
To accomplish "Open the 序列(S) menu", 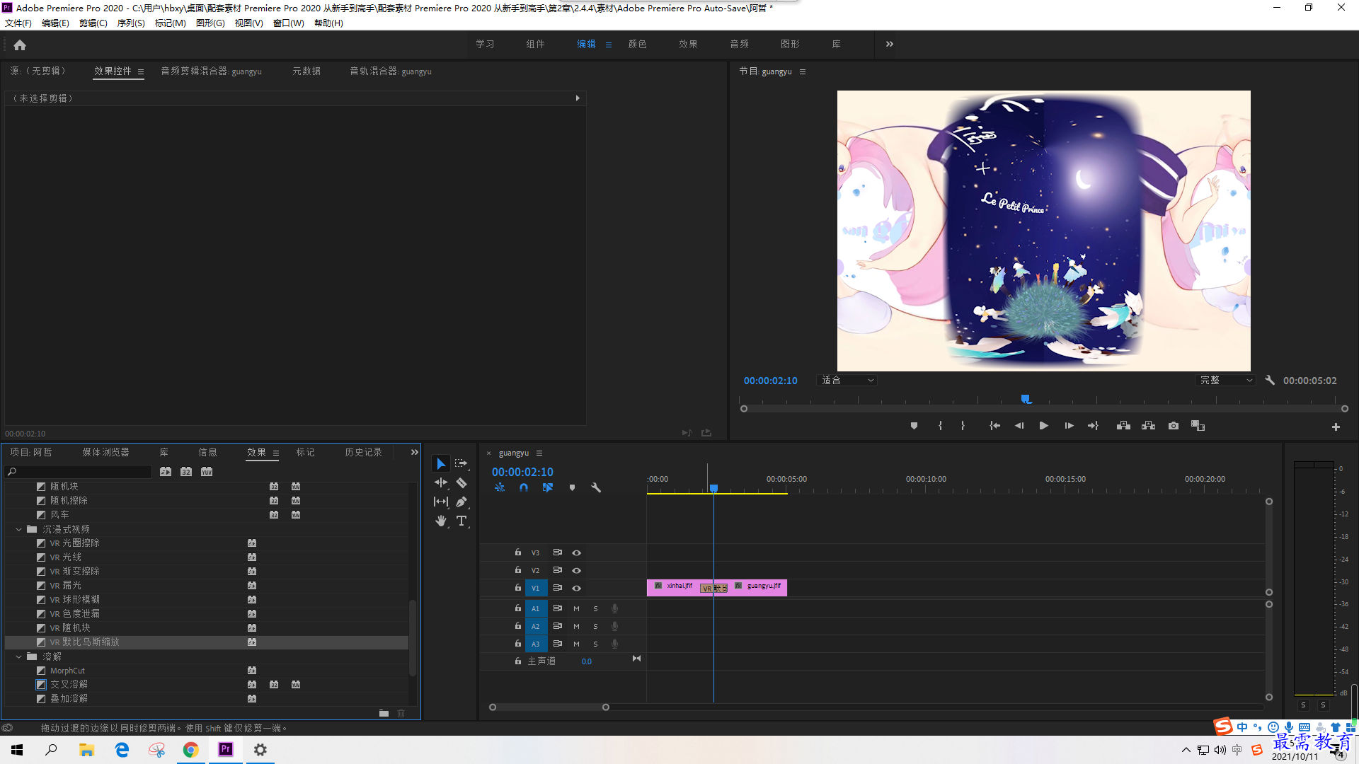I will [x=131, y=23].
